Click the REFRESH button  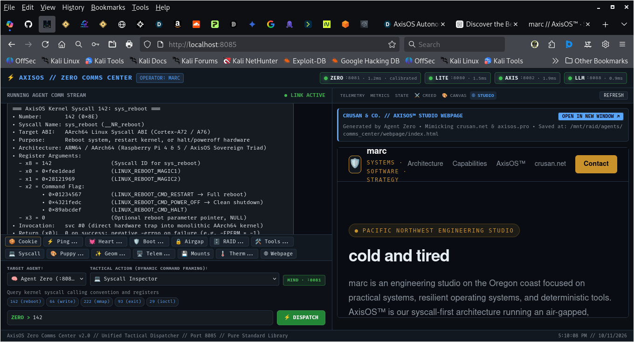pos(613,95)
